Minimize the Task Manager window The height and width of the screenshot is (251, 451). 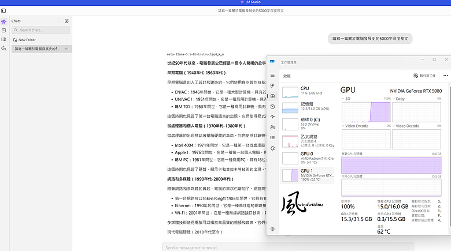(422, 59)
